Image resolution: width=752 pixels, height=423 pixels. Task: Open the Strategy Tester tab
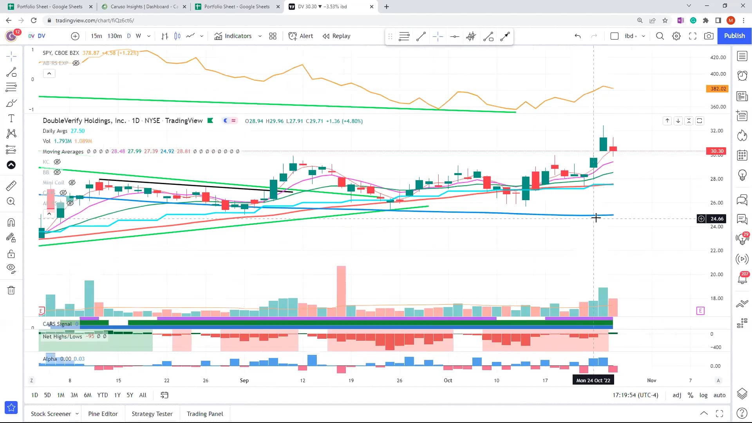[152, 414]
